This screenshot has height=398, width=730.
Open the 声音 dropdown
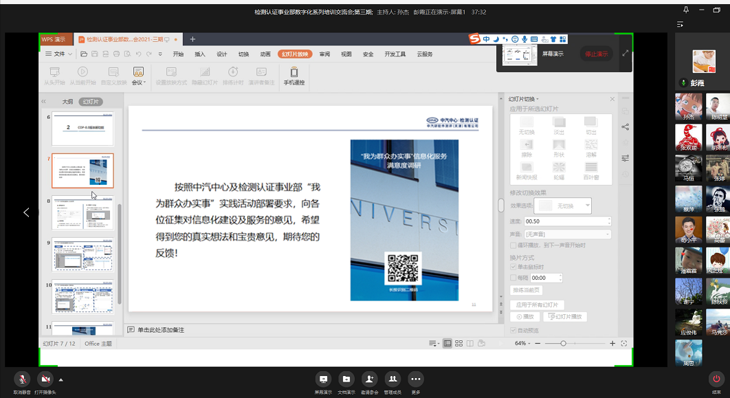[568, 234]
